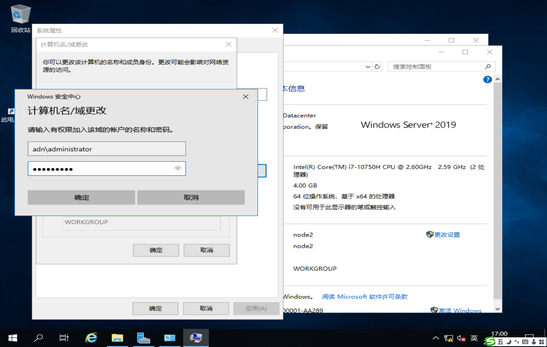Open the IME account person icon
547x347 pixels.
tap(534, 342)
